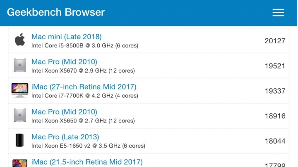298x167 pixels.
Task: Open the hamburger menu icon
Action: coord(278,12)
